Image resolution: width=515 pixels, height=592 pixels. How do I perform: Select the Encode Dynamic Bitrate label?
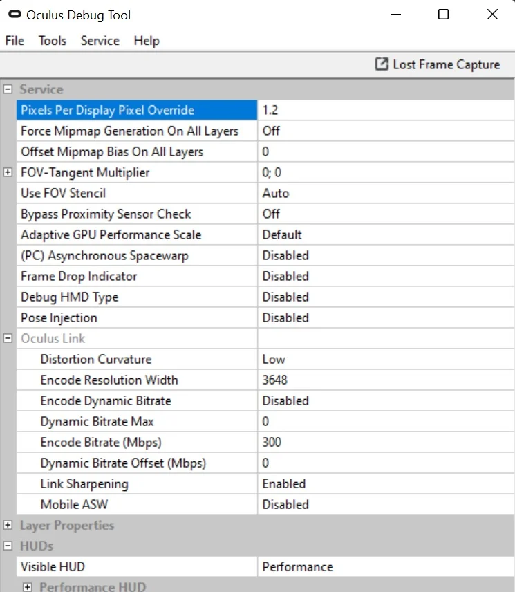[106, 401]
